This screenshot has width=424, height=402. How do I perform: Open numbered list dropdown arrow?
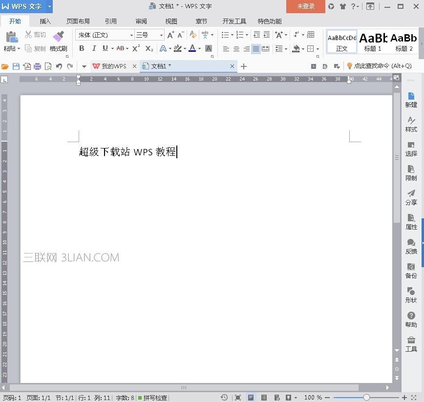coord(247,35)
